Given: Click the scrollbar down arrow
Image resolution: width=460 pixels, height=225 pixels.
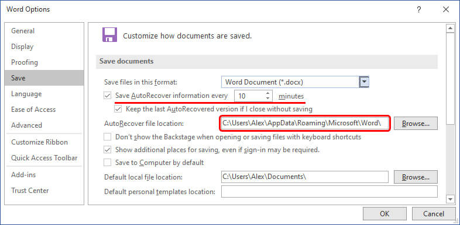Looking at the screenshot, I should tap(449, 199).
